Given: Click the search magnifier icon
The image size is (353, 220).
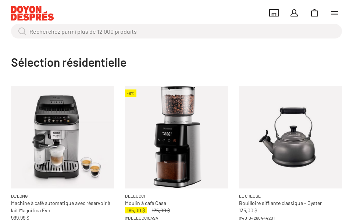Looking at the screenshot, I should click(22, 31).
